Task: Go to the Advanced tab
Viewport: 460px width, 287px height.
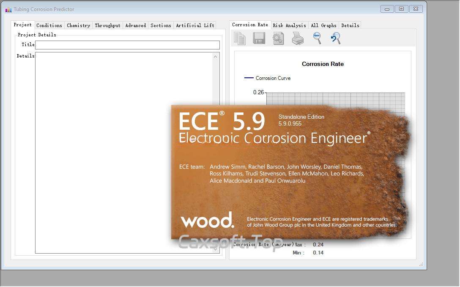Action: (x=136, y=25)
